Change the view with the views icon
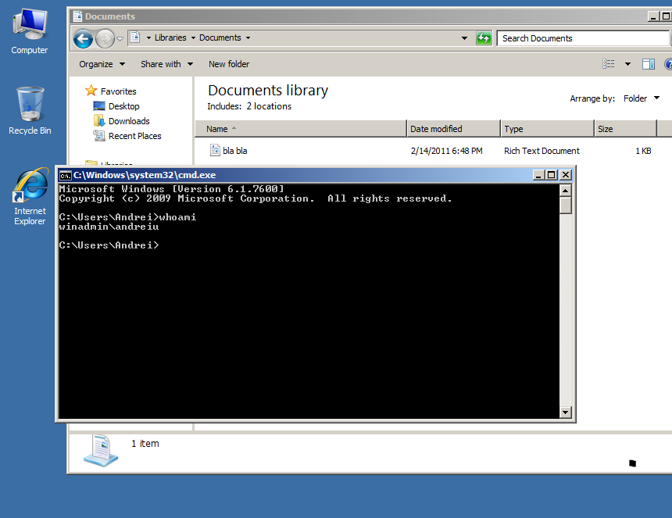This screenshot has height=518, width=672. (x=608, y=64)
